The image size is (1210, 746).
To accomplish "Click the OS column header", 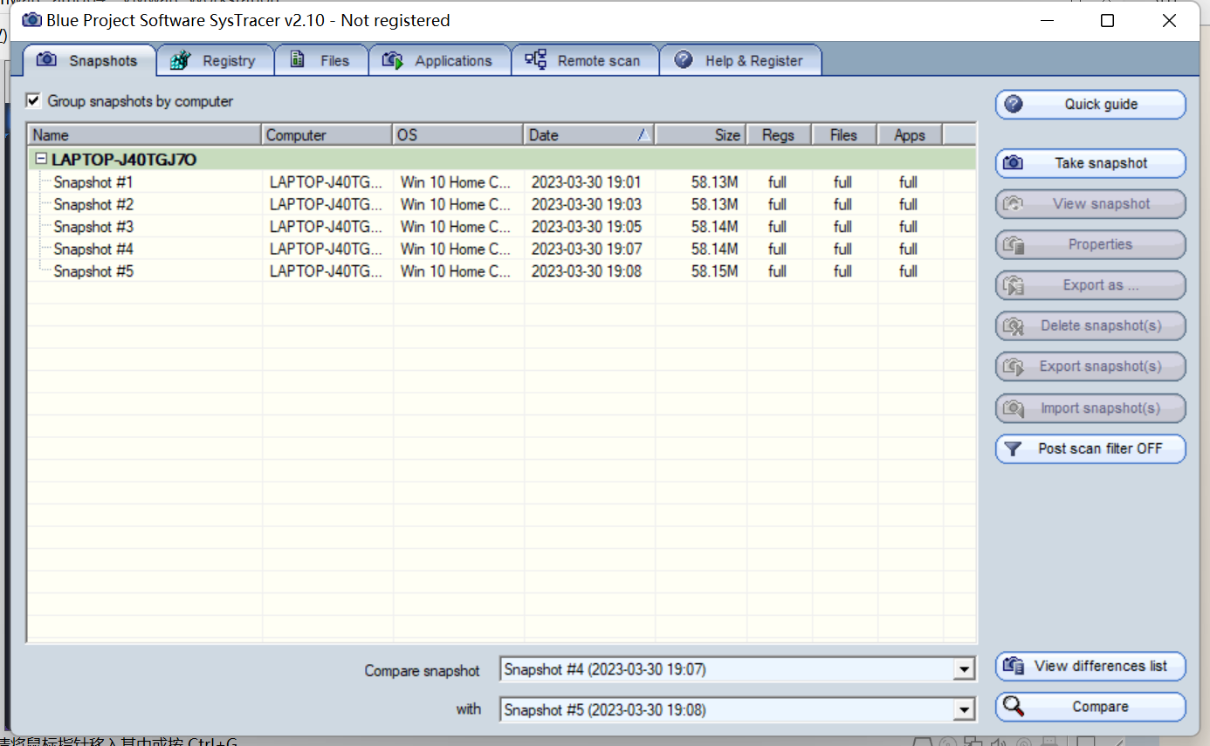I will click(x=458, y=135).
